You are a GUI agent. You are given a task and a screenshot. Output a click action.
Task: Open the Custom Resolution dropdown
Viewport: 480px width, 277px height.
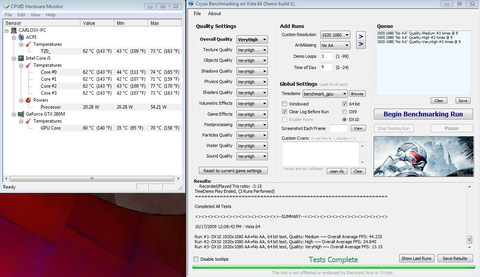point(335,35)
